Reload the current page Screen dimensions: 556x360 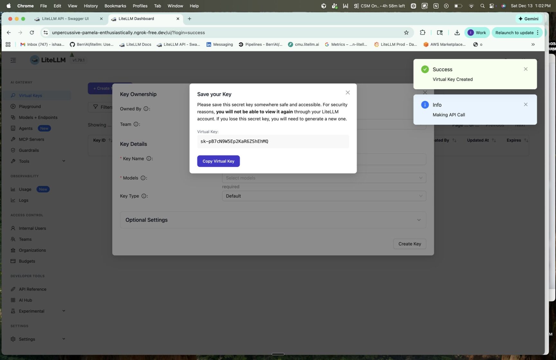32,33
